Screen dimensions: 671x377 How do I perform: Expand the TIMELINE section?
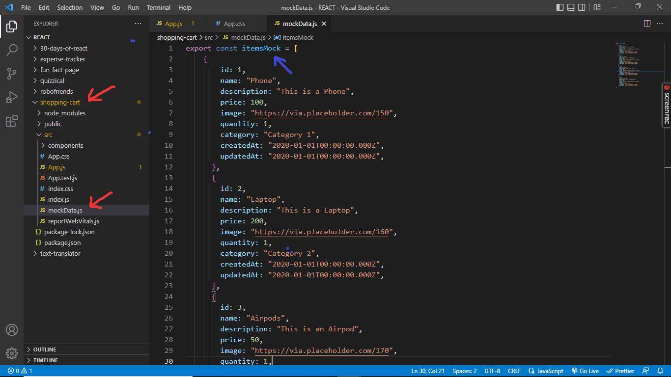(86, 360)
